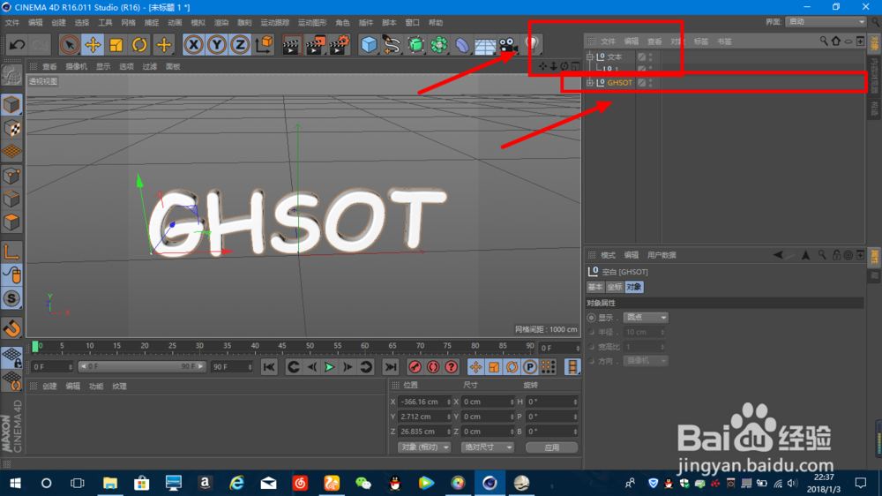Open the 界面 layout dropdown

826,21
